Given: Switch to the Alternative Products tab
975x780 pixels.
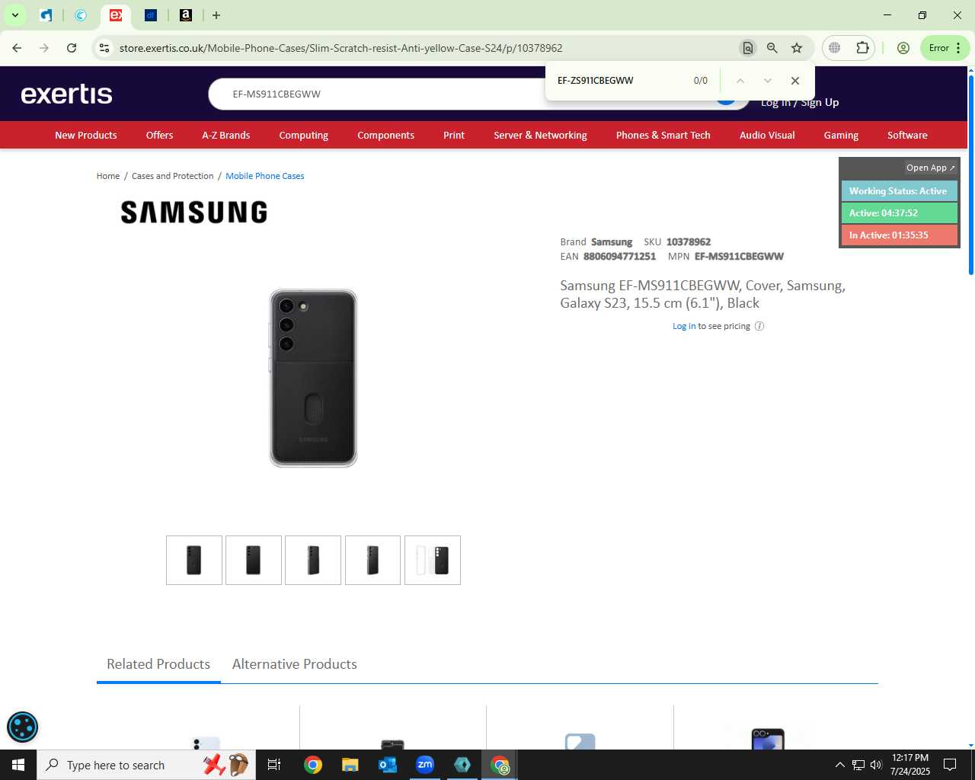Looking at the screenshot, I should 295,664.
